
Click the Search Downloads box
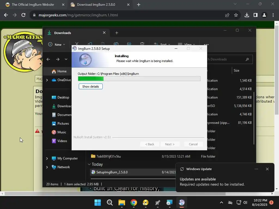(x=229, y=59)
